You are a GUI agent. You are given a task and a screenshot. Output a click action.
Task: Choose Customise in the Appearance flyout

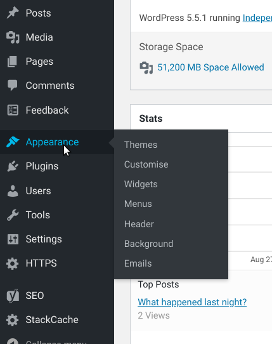146,164
